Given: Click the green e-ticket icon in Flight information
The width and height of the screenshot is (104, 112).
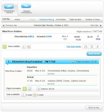Looking at the screenshot, I should [x=25, y=89].
